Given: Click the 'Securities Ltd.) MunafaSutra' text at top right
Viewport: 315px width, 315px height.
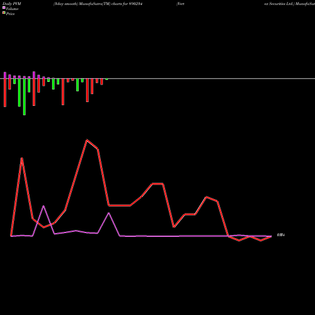Looking at the screenshot, I should click(x=292, y=4).
